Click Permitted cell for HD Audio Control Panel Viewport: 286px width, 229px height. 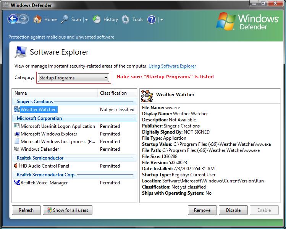point(110,166)
